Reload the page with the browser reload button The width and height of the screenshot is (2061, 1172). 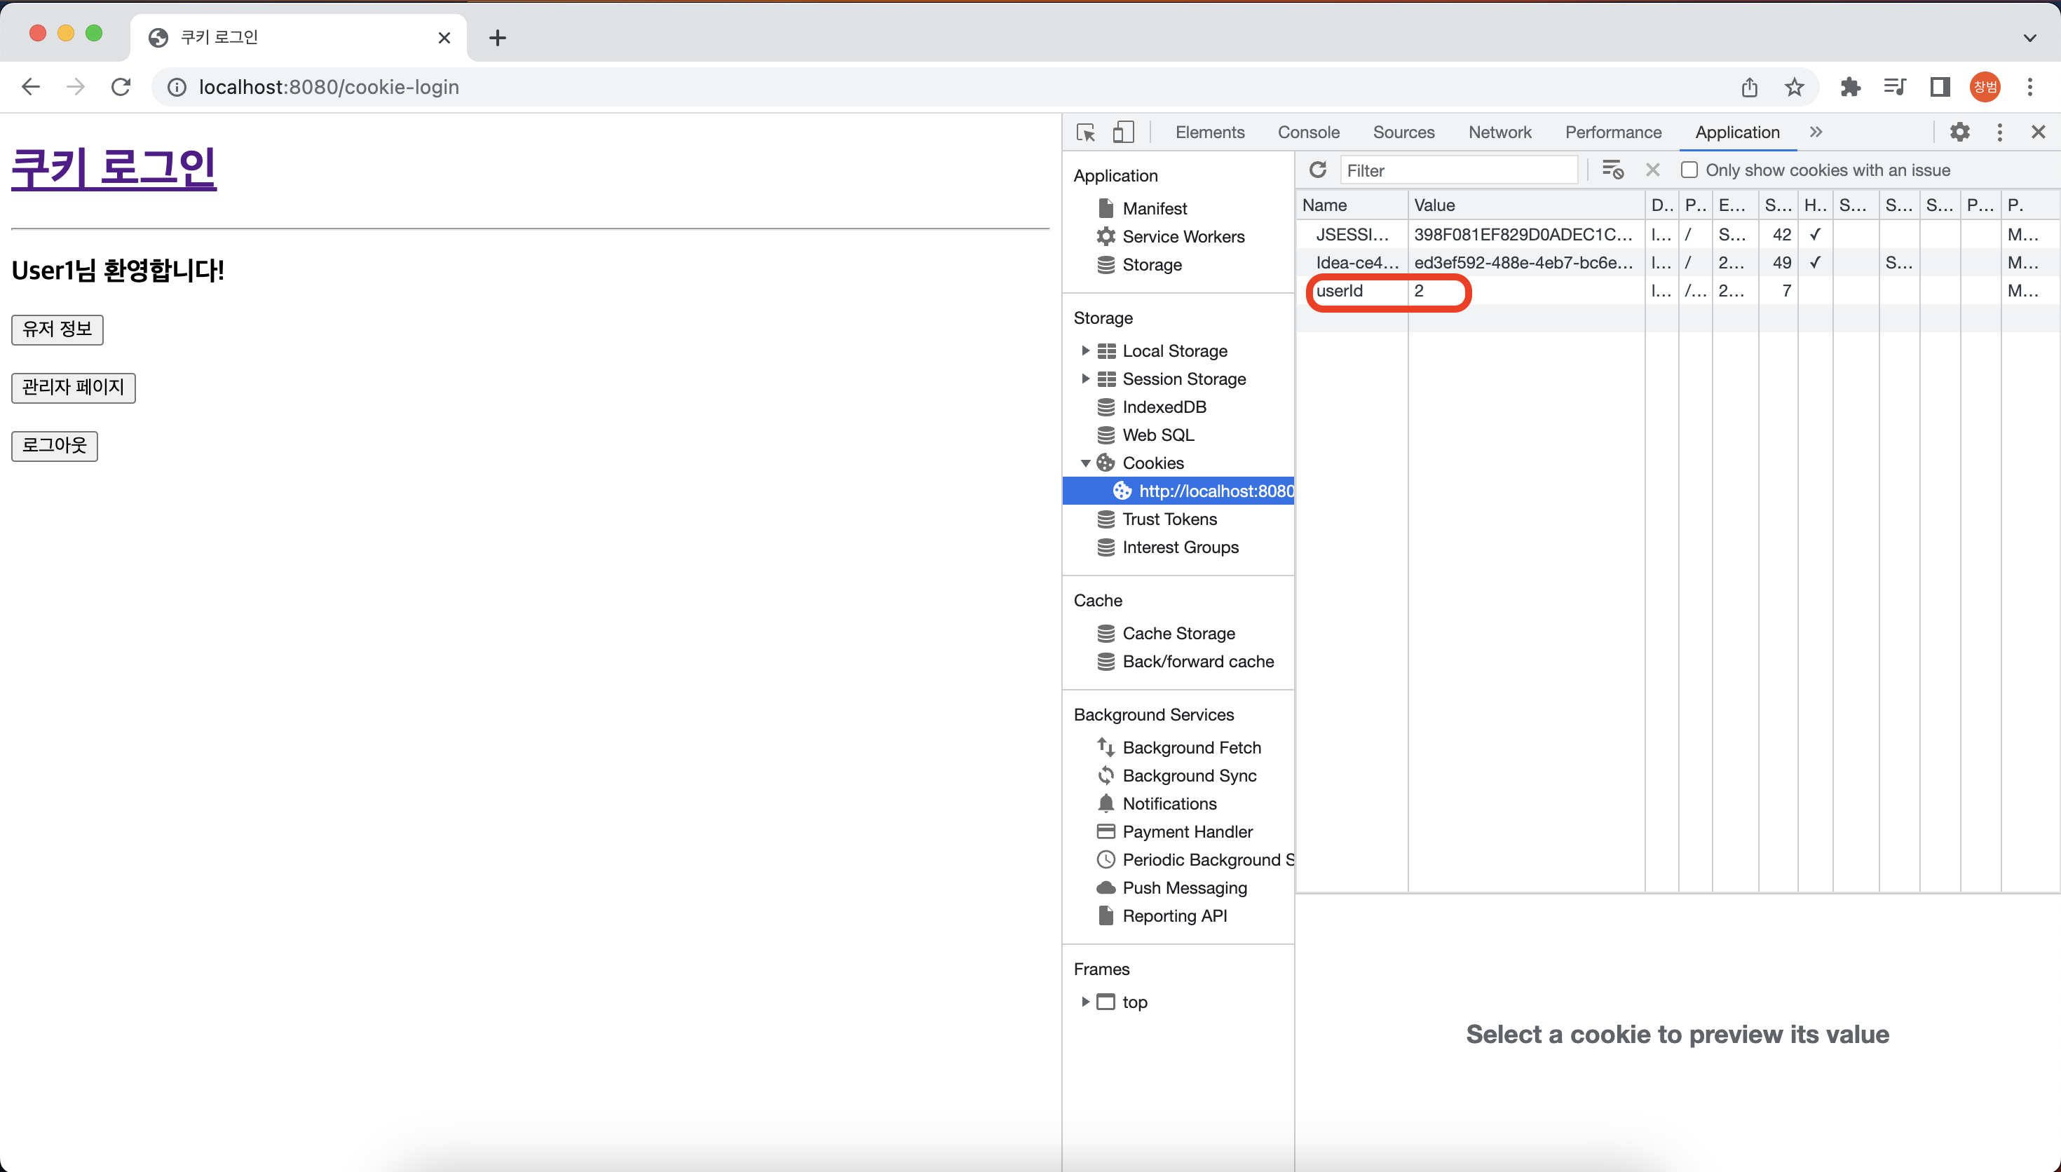pos(121,87)
